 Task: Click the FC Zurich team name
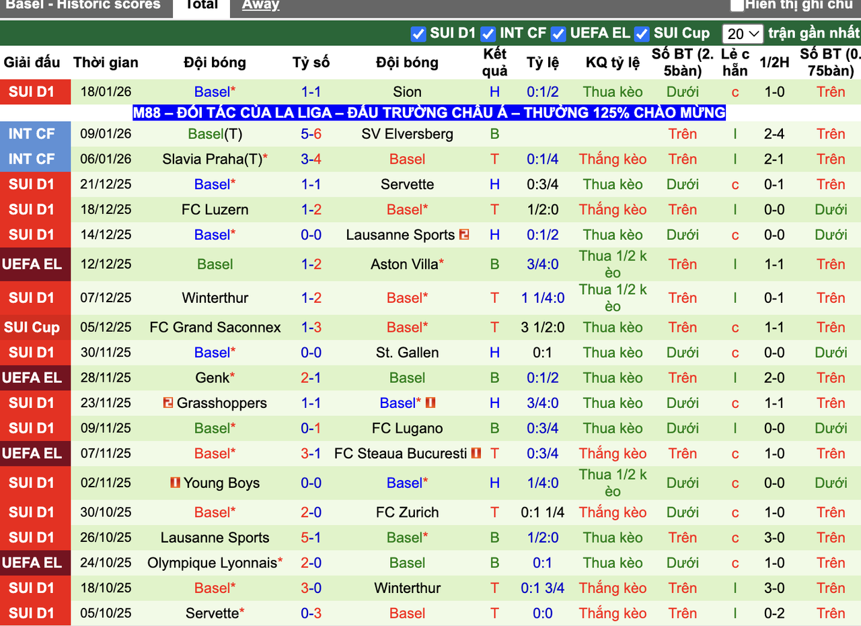coord(407,513)
